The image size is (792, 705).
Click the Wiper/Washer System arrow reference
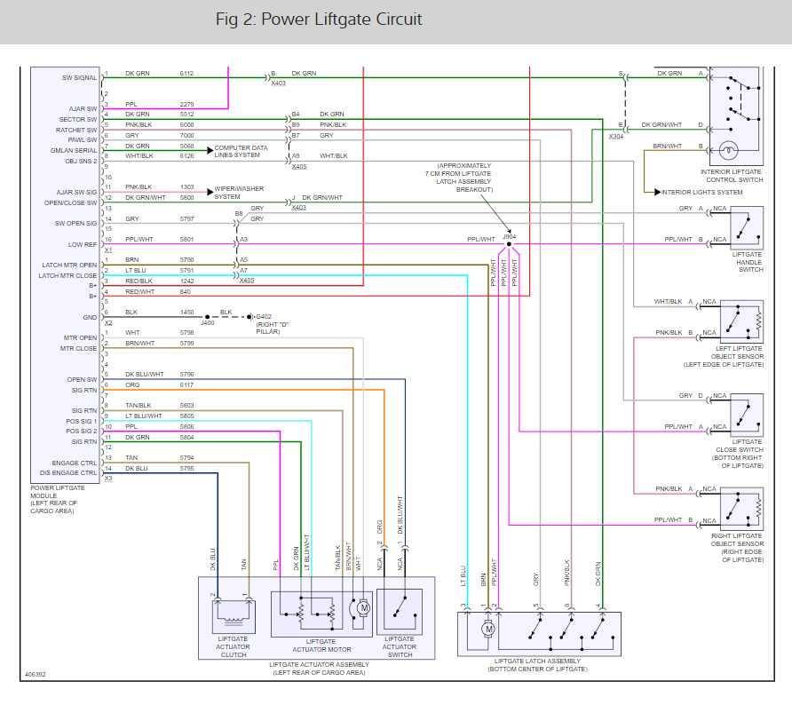[x=210, y=192]
